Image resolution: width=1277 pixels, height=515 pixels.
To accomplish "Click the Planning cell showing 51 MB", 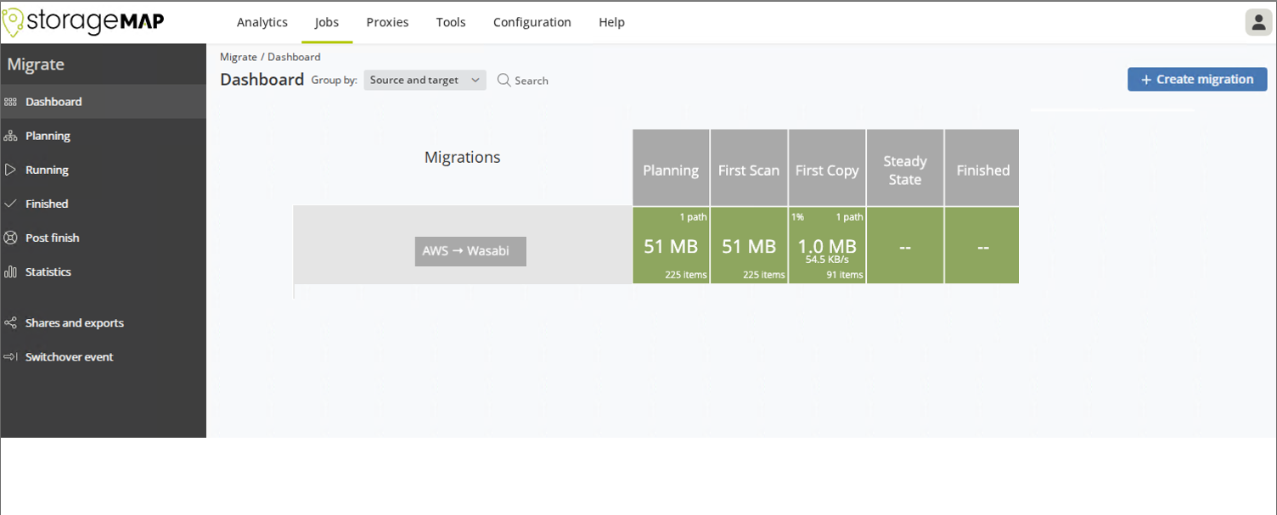I will click(x=671, y=245).
